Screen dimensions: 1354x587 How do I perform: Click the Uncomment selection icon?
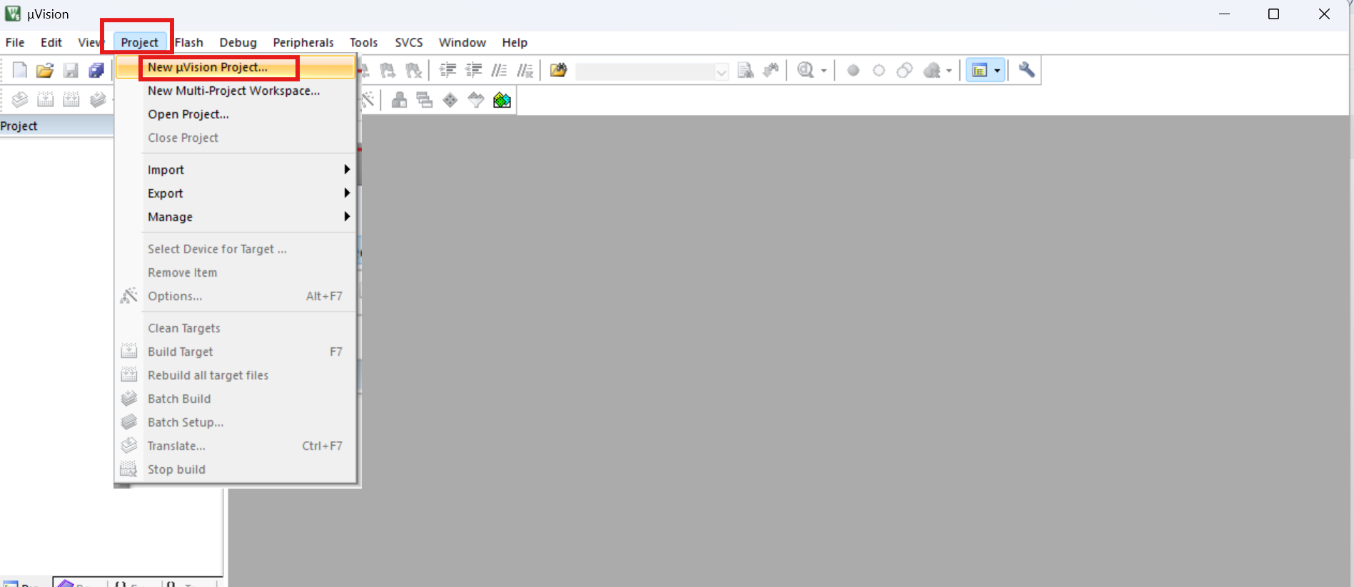coord(525,70)
